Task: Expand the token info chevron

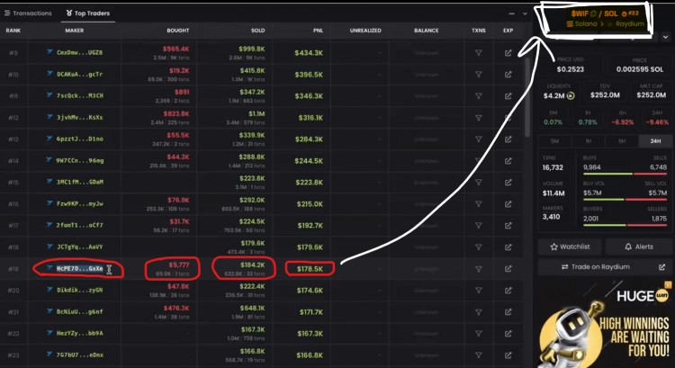Action: click(x=664, y=37)
